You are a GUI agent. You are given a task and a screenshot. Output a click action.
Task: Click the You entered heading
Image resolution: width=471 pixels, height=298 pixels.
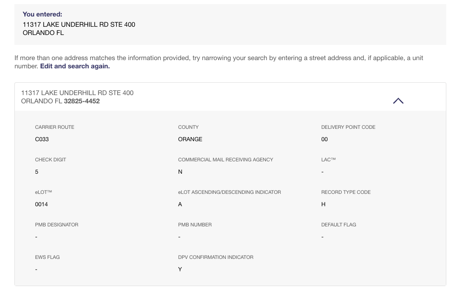tap(42, 14)
